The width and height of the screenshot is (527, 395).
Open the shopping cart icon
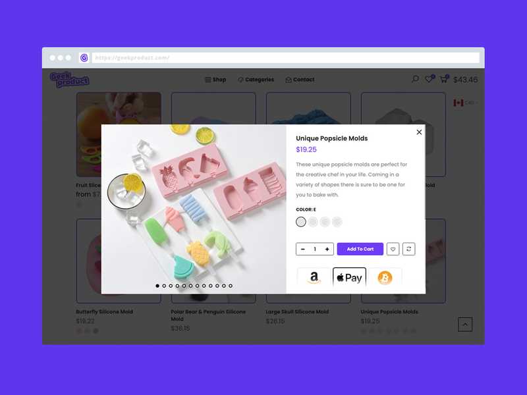tap(444, 79)
